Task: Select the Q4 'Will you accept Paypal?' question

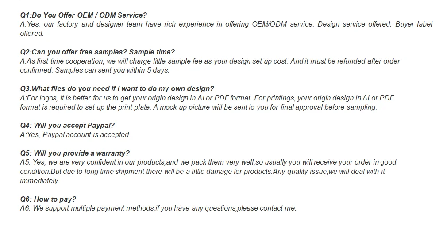Action: pyautogui.click(x=67, y=126)
